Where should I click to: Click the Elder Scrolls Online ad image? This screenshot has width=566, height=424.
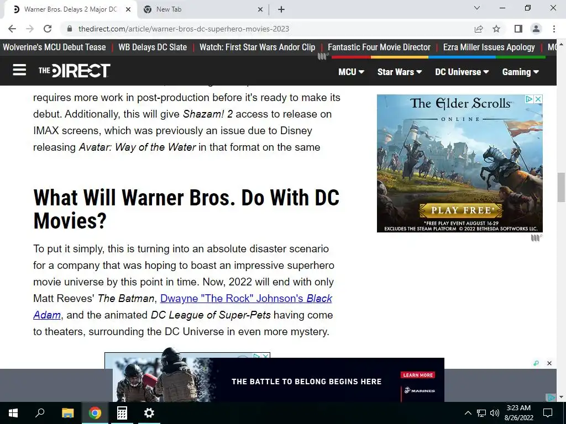(x=459, y=163)
